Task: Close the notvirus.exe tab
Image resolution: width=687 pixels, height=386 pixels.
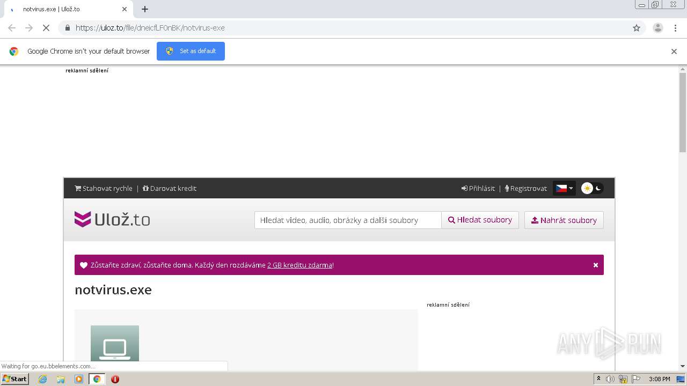Action: pos(125,9)
